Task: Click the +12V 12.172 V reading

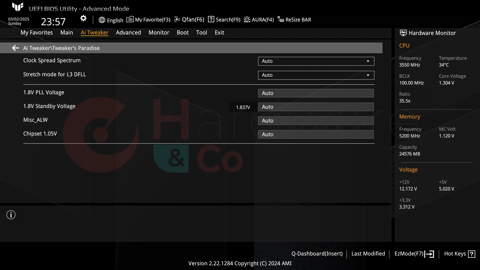Action: coord(408,189)
